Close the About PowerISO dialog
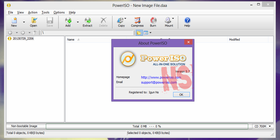Viewport: 280px width, 140px height. tap(189, 42)
